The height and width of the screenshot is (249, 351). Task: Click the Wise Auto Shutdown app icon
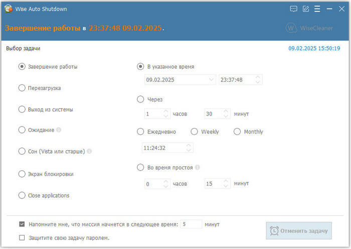[9, 9]
